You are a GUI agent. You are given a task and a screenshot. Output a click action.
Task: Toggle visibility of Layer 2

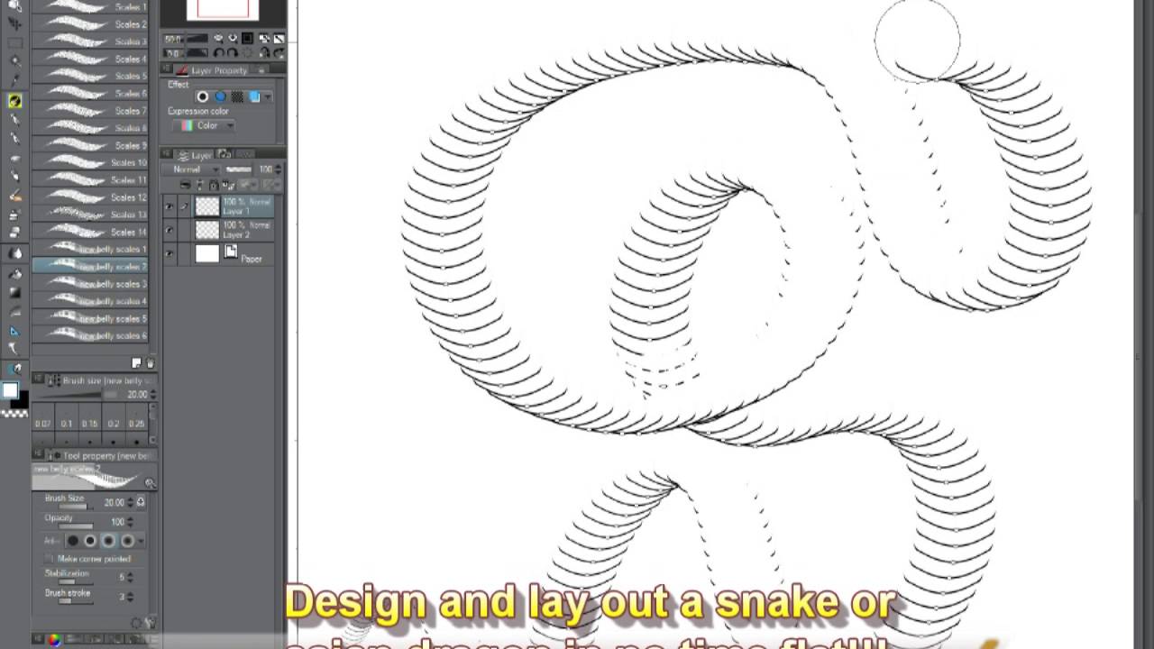point(169,231)
